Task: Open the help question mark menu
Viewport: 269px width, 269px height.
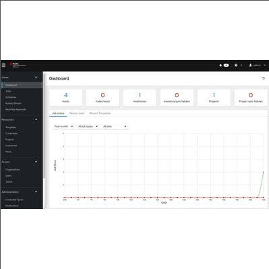Action: [236, 65]
